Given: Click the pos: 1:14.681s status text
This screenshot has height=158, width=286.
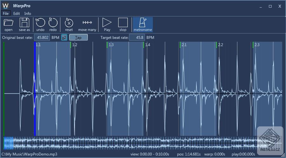Looking at the screenshot, I should tap(189, 154).
